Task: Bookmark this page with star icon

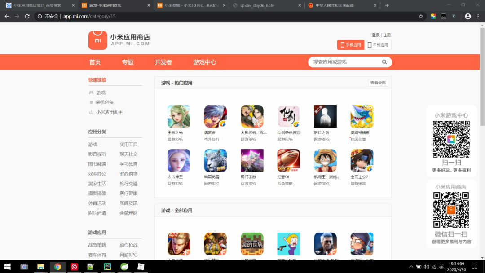Action: pos(421,16)
